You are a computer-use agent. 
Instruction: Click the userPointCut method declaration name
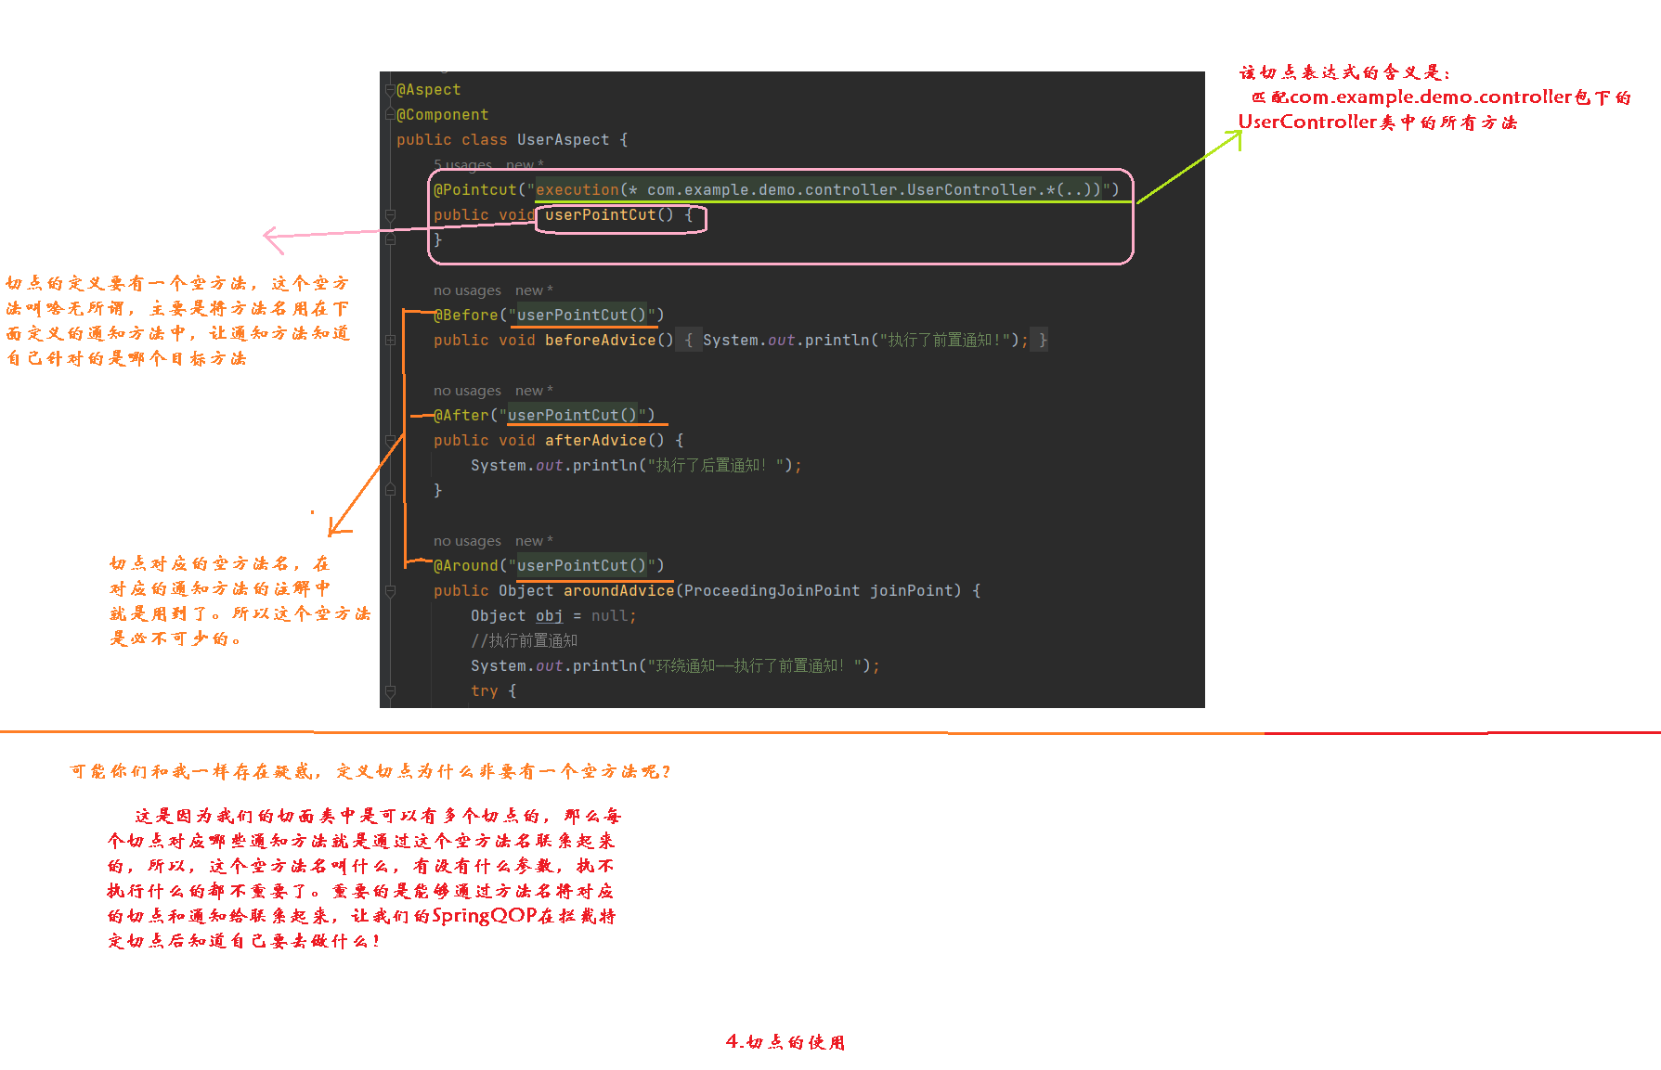tap(600, 215)
